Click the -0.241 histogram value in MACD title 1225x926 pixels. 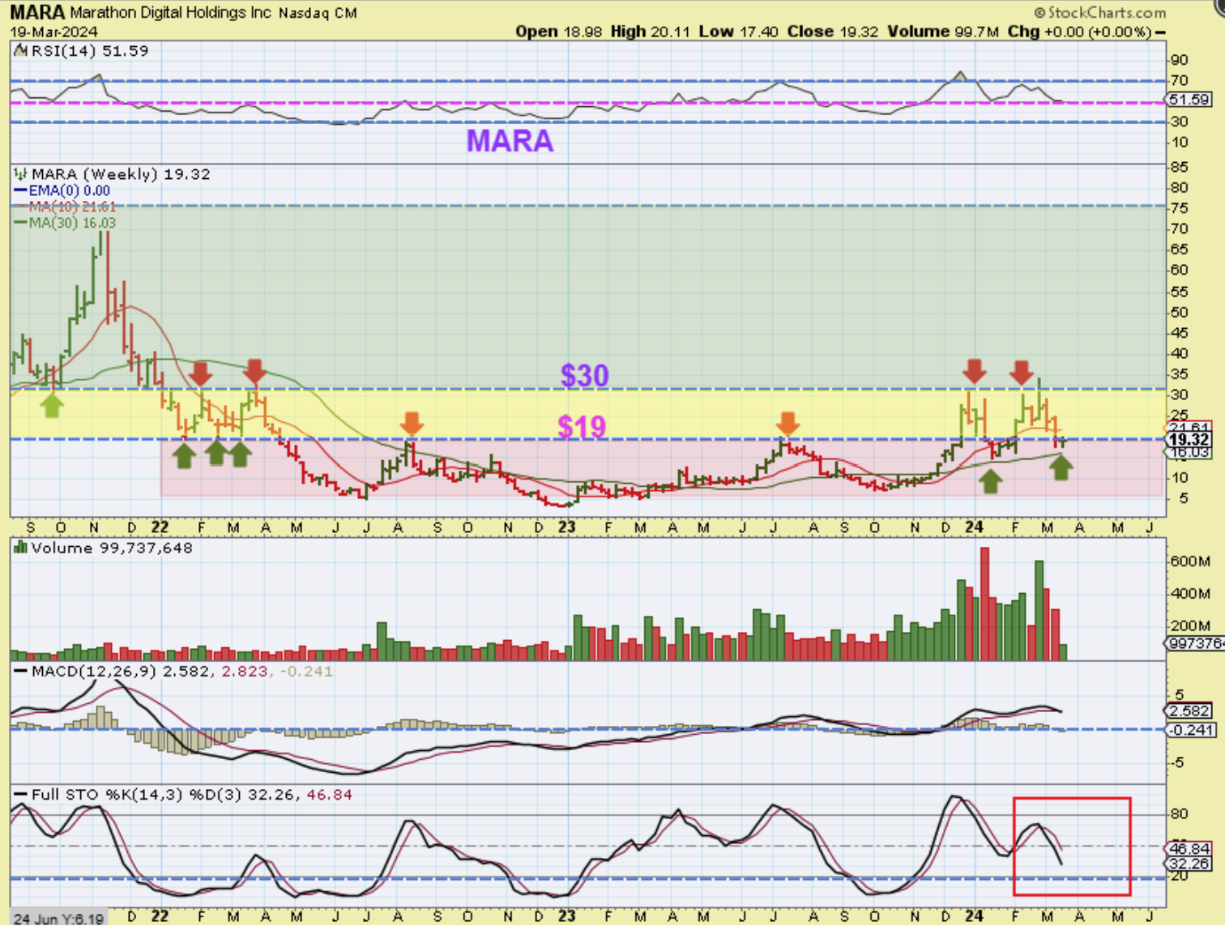pos(305,672)
